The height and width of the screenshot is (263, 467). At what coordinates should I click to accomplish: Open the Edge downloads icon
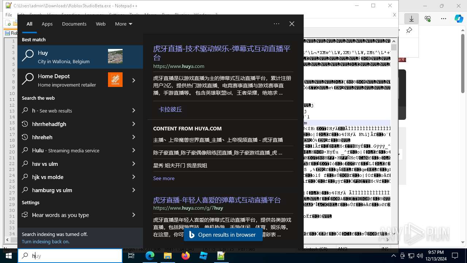click(x=412, y=19)
